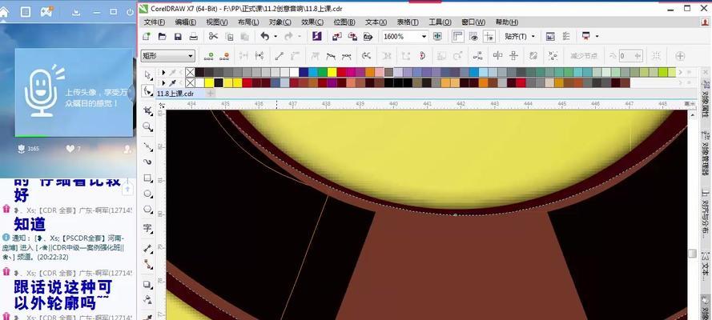712x320 pixels.
Task: Click the Publish to PDF icon
Action: click(x=368, y=36)
